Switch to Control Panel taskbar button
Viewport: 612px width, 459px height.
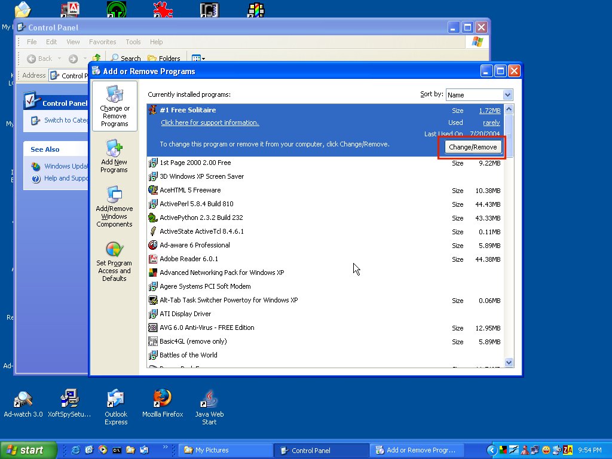(x=321, y=450)
